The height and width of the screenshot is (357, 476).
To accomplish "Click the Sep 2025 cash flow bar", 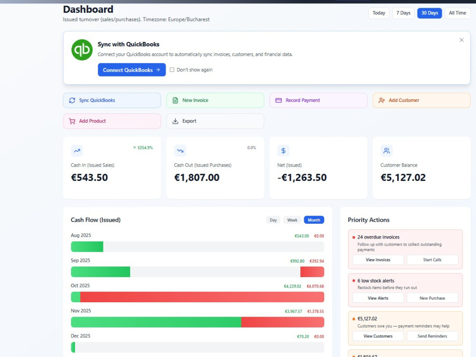I will (198, 272).
